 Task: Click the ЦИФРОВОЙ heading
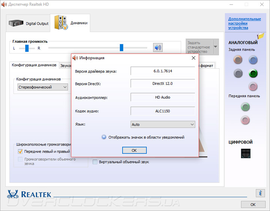(x=240, y=142)
